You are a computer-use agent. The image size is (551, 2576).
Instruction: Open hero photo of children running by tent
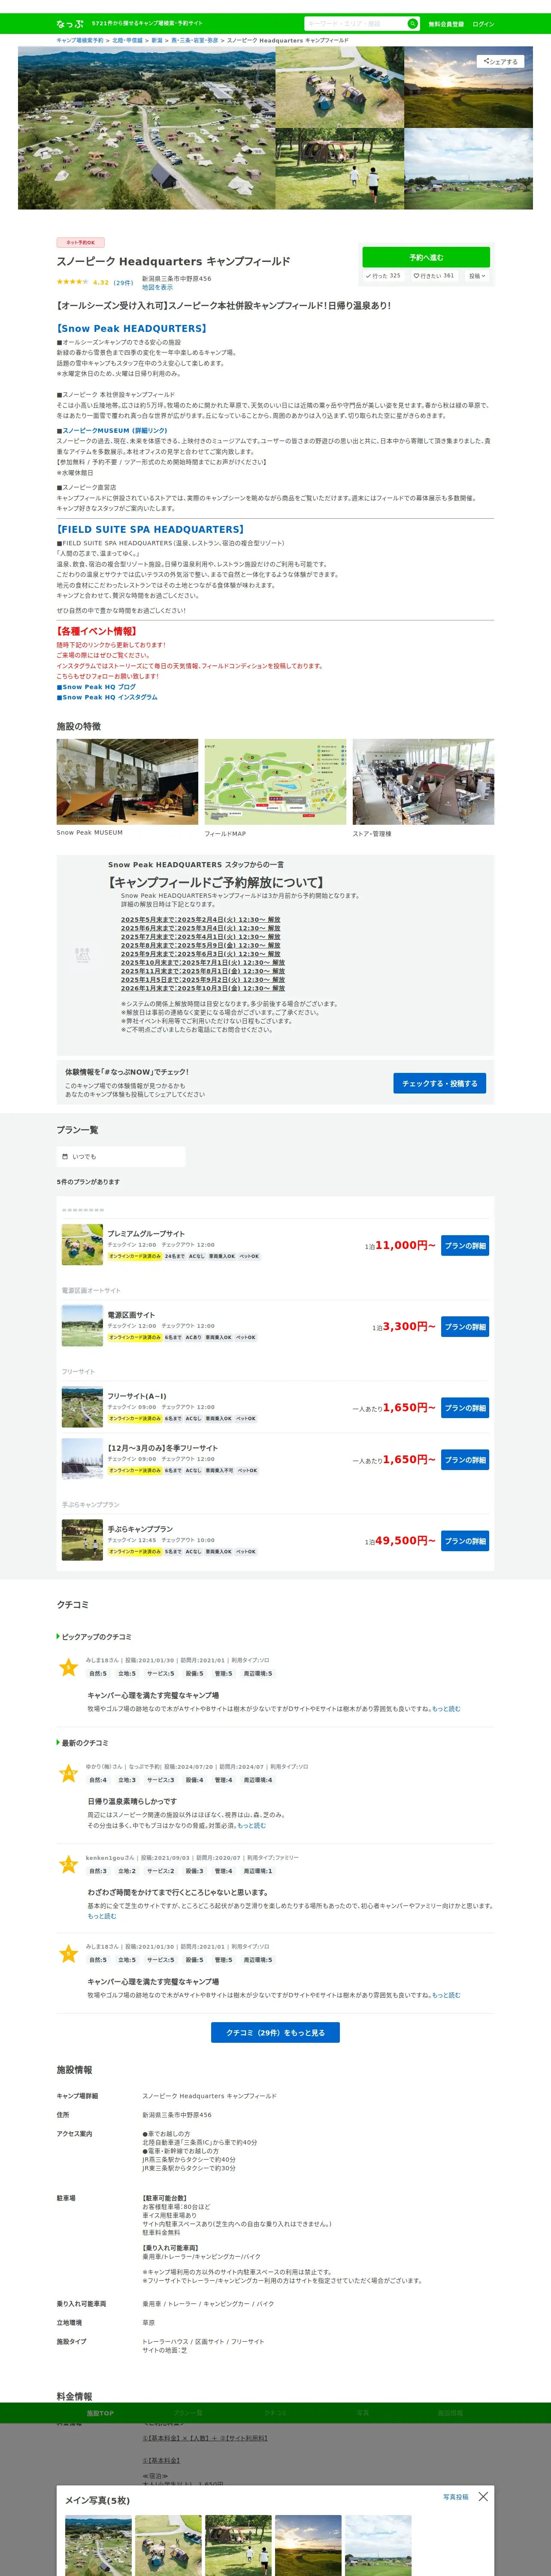[340, 169]
